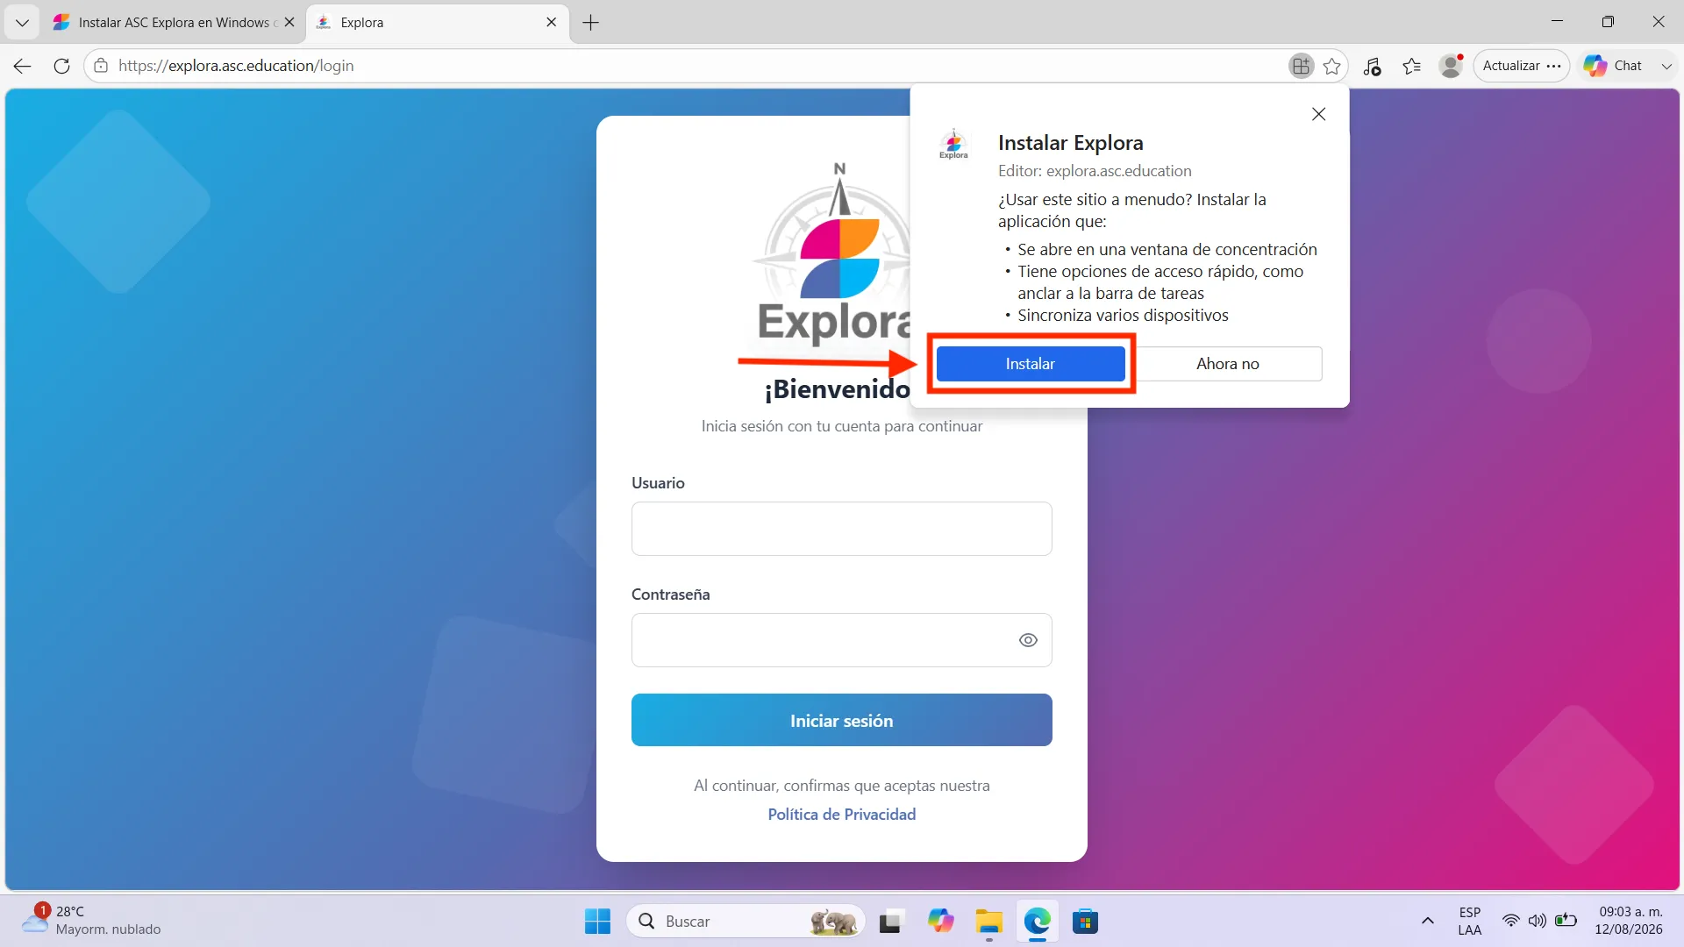Open the weather widget showing 28°C

pyautogui.click(x=92, y=921)
